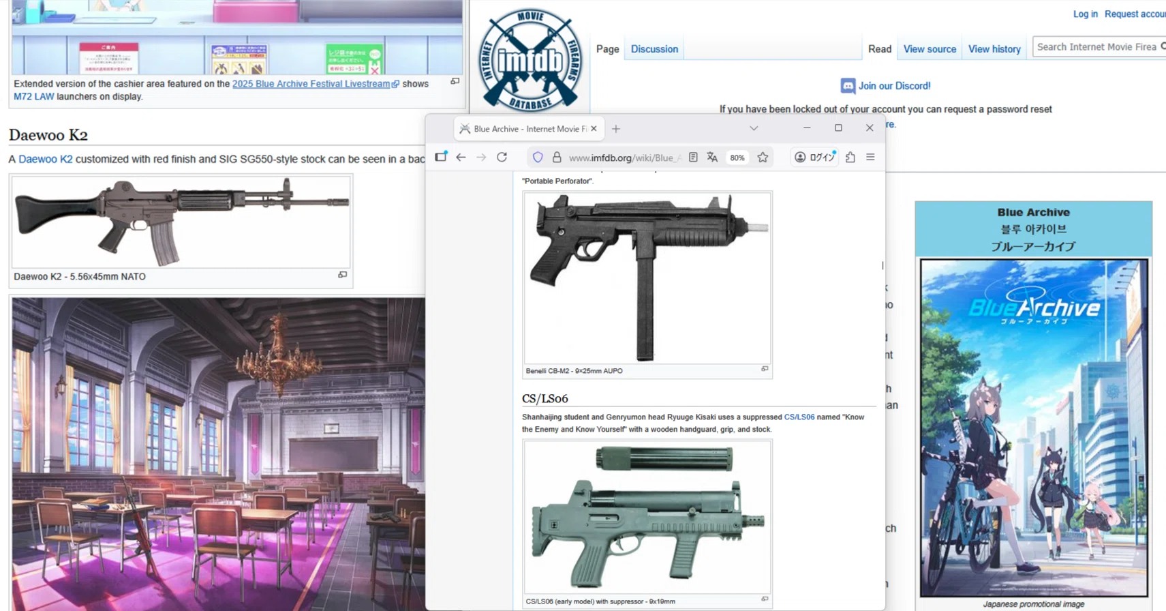Switch to the Page tab in background wiki
This screenshot has height=611, width=1166.
(x=607, y=49)
